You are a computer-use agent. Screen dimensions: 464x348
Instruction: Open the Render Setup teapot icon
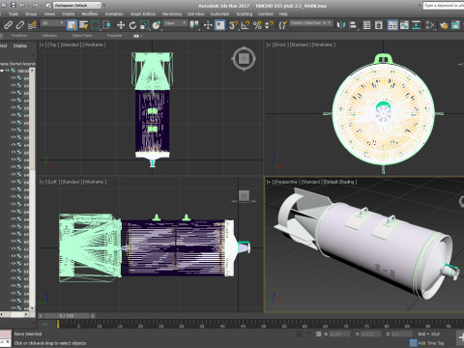point(444,25)
